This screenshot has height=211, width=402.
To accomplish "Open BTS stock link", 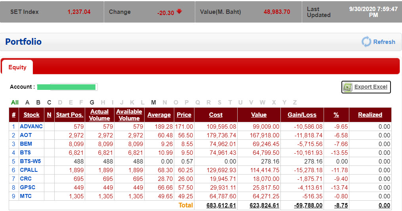I will tap(25, 152).
